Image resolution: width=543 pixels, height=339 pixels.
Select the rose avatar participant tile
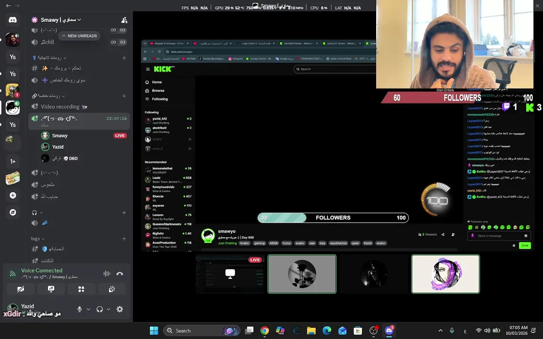(302, 274)
